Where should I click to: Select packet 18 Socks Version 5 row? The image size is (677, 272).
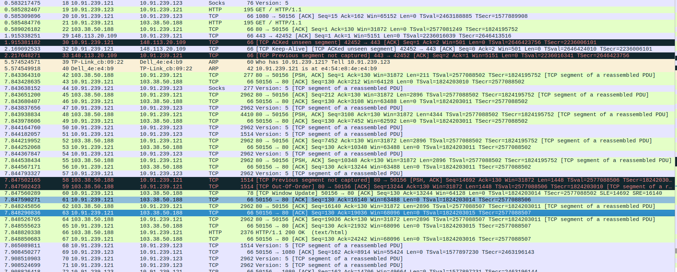coord(255,3)
